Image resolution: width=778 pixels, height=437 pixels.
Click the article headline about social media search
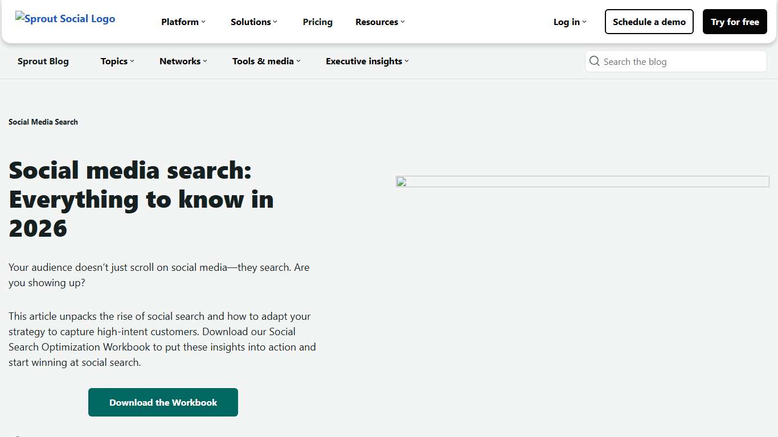pos(141,199)
